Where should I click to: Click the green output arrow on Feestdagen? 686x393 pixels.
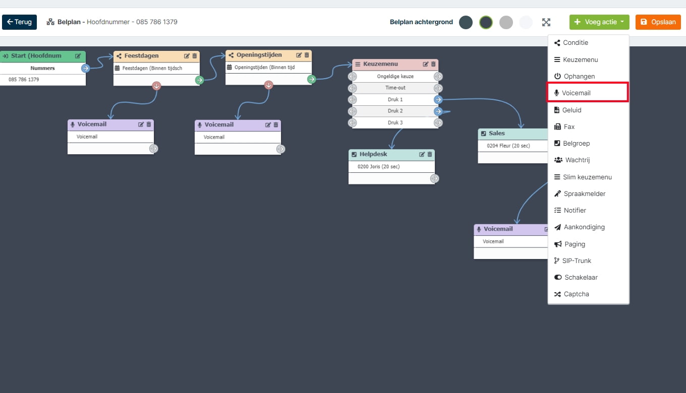[x=200, y=80]
